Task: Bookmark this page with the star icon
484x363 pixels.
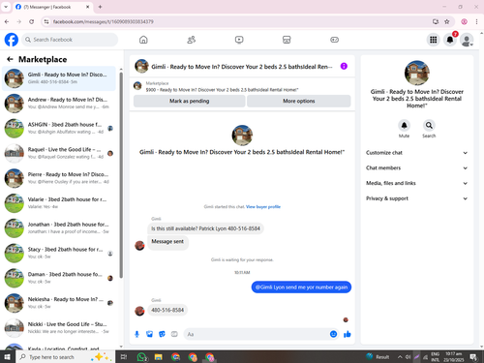Action: pos(446,21)
